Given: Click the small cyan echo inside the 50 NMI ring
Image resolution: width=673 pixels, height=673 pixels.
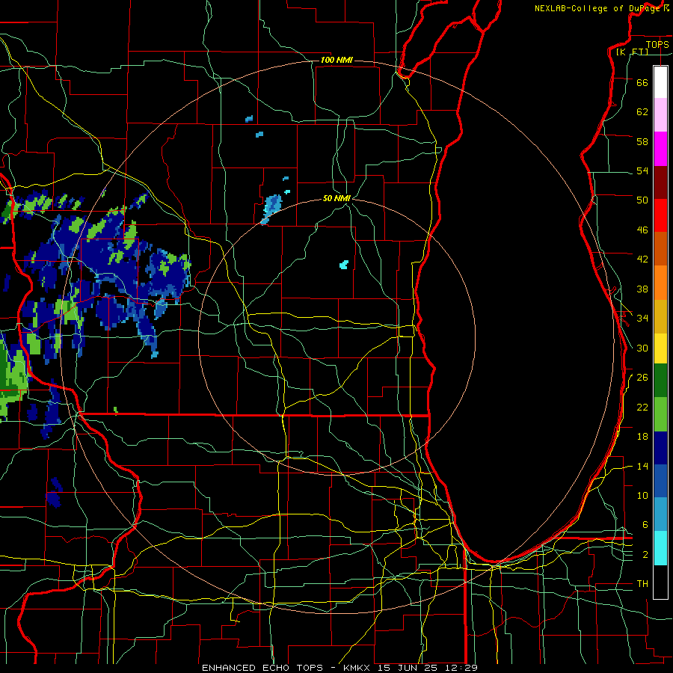Looking at the screenshot, I should [x=344, y=265].
